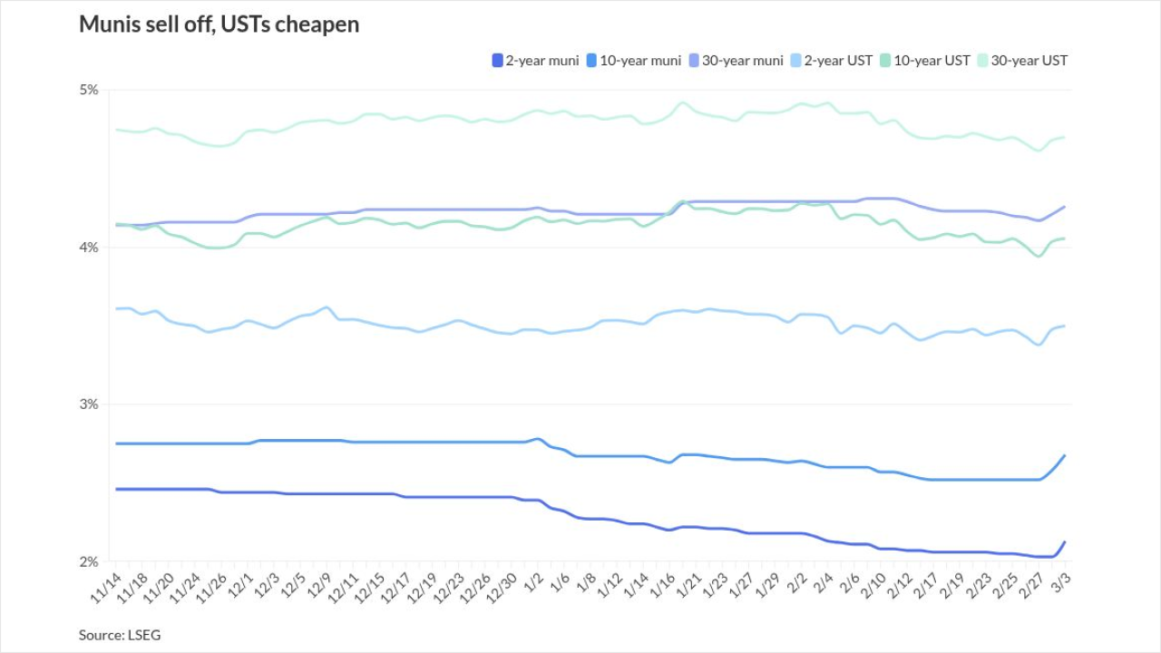The width and height of the screenshot is (1161, 653).
Task: Click the chart title 'Munis sell off, USTs cheapen'
Action: (219, 24)
